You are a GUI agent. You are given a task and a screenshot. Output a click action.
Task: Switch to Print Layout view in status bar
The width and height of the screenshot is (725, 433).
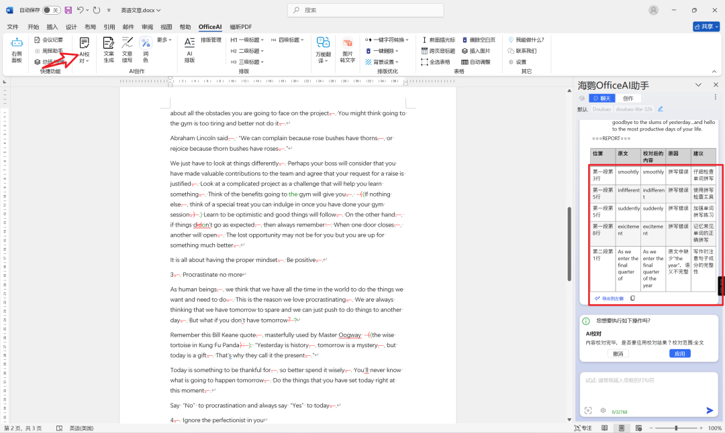(x=622, y=428)
